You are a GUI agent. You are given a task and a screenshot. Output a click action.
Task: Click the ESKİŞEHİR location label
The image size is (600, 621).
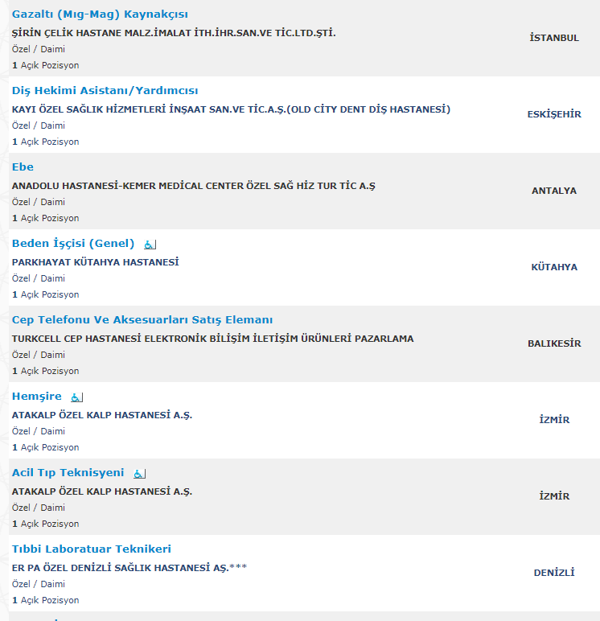[554, 114]
